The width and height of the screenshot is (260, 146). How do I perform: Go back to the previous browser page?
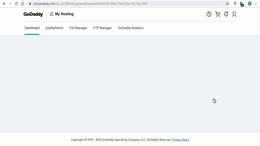click(4, 4)
